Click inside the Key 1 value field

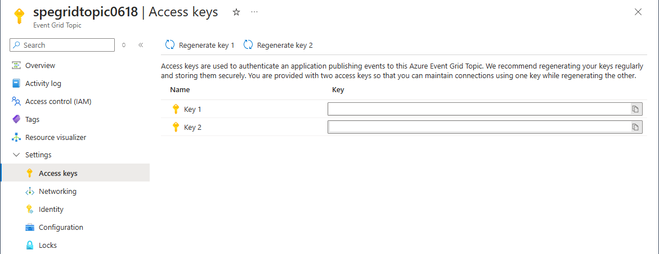pyautogui.click(x=478, y=109)
